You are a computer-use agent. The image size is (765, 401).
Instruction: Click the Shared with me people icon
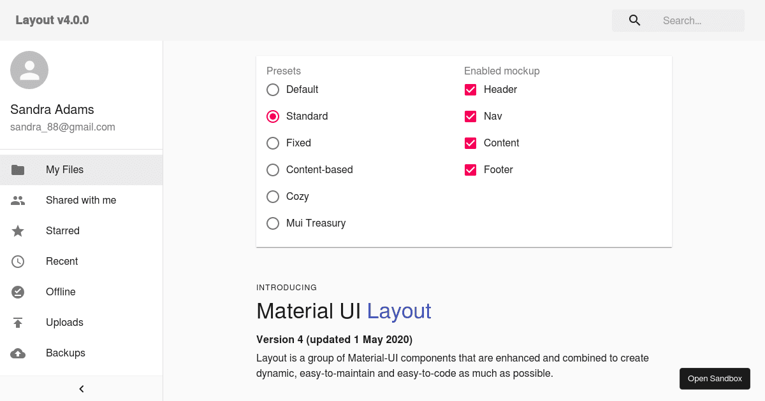tap(18, 200)
